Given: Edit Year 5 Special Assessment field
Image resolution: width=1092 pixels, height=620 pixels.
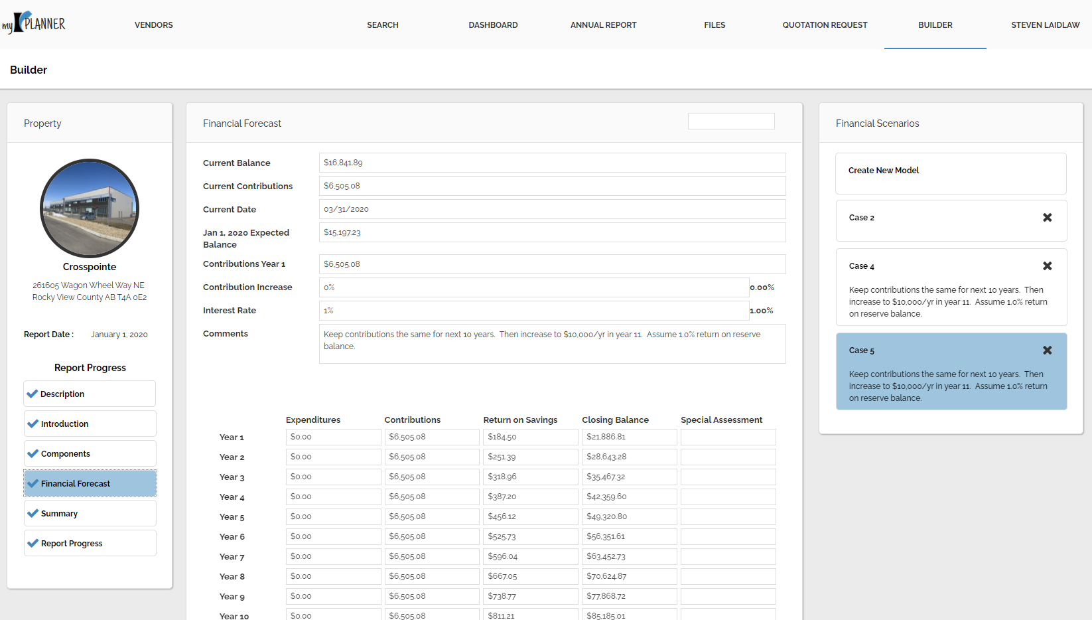Looking at the screenshot, I should click(728, 516).
